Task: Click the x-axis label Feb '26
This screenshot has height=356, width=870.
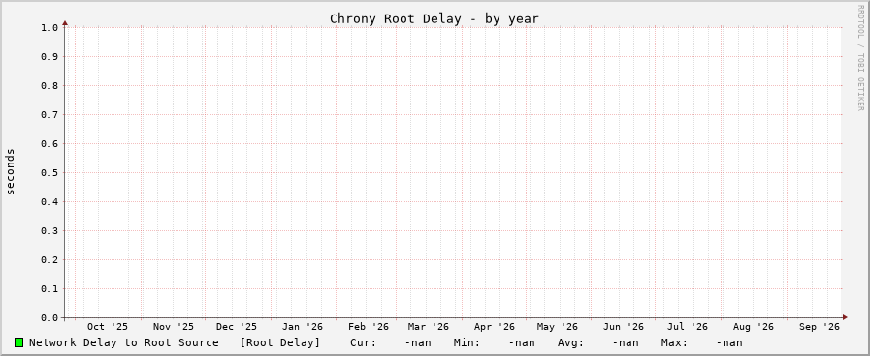Action: tap(369, 327)
